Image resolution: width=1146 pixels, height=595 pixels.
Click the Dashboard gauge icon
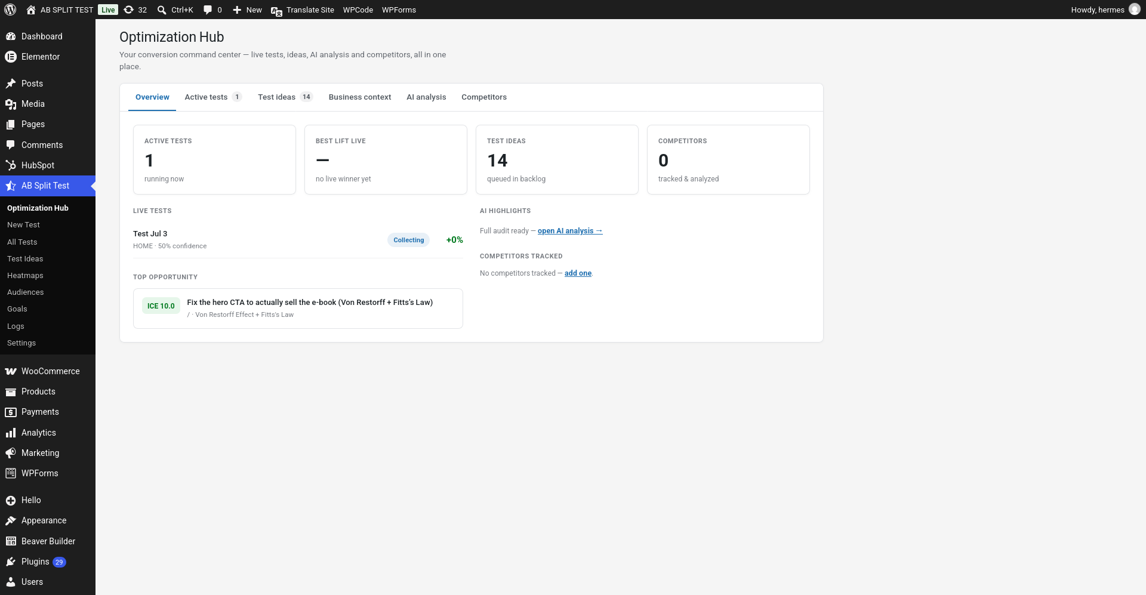pos(11,36)
